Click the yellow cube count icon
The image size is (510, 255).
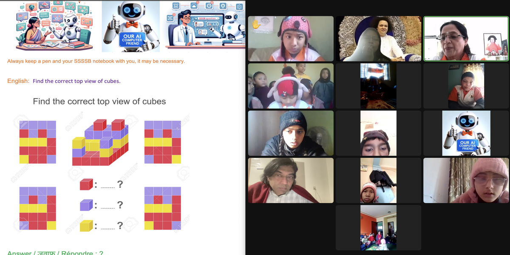[86, 226]
